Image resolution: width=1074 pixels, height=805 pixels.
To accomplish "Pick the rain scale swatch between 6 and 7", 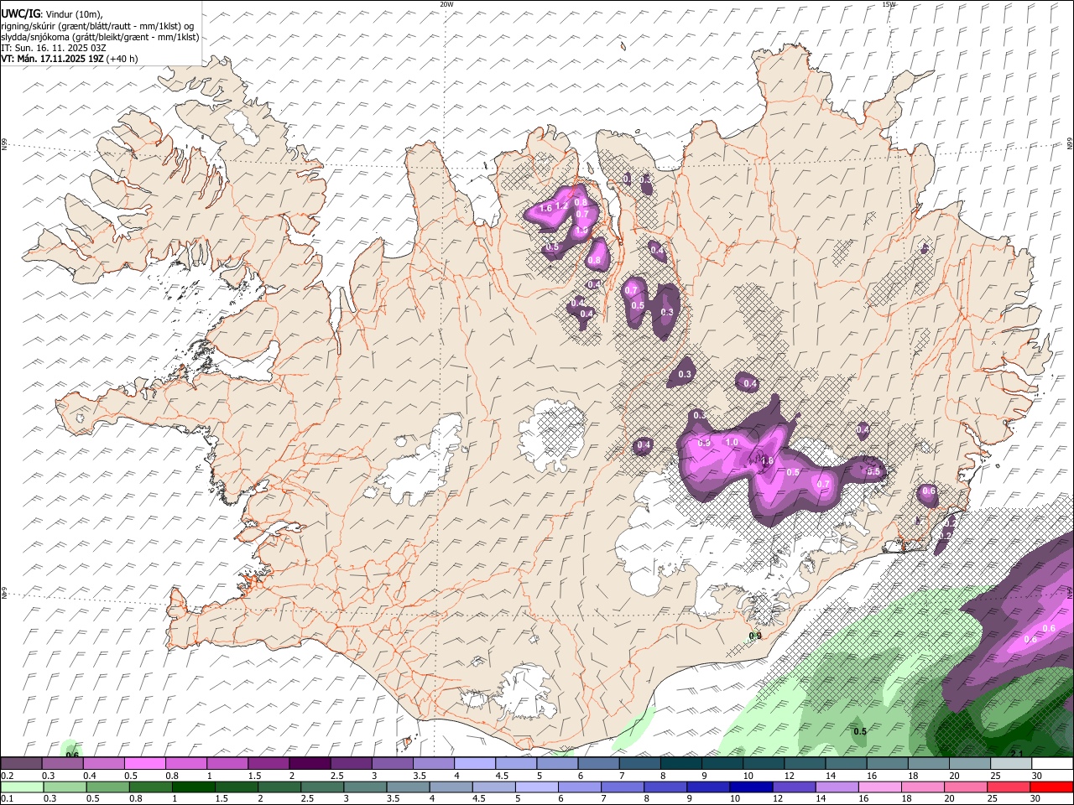I will (579, 787).
